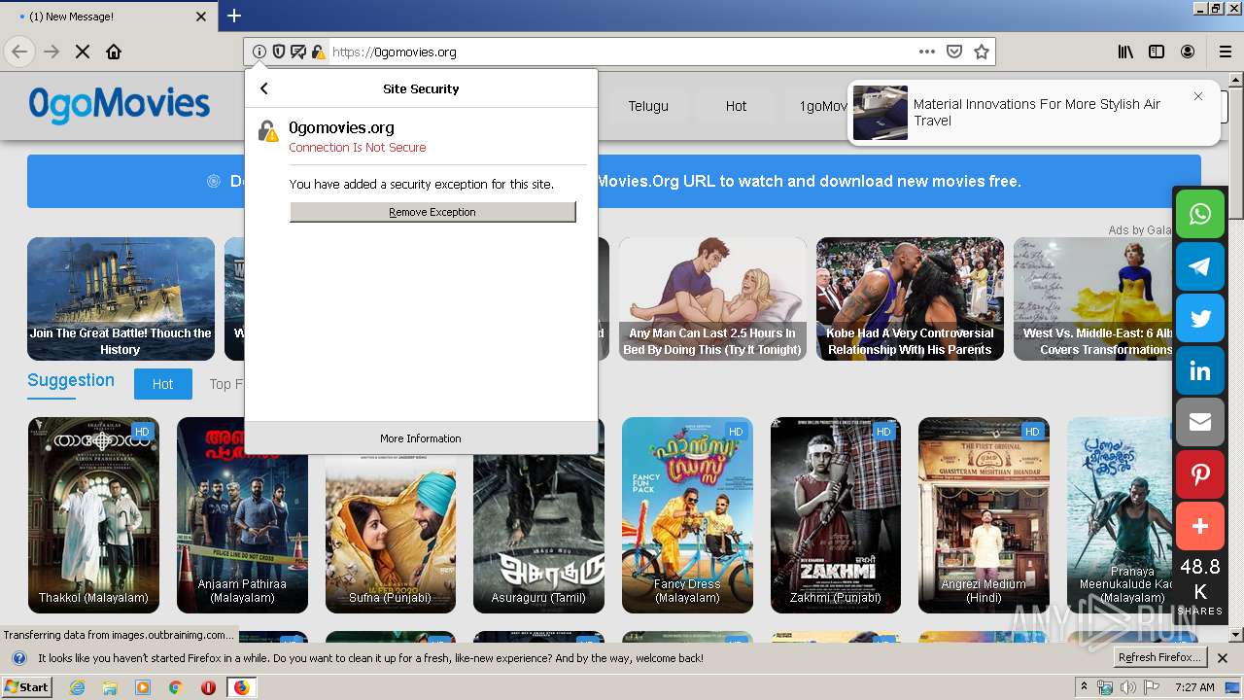The width and height of the screenshot is (1244, 700).
Task: Open Fancy Dress (Malayalam) movie poster
Action: pos(687,515)
